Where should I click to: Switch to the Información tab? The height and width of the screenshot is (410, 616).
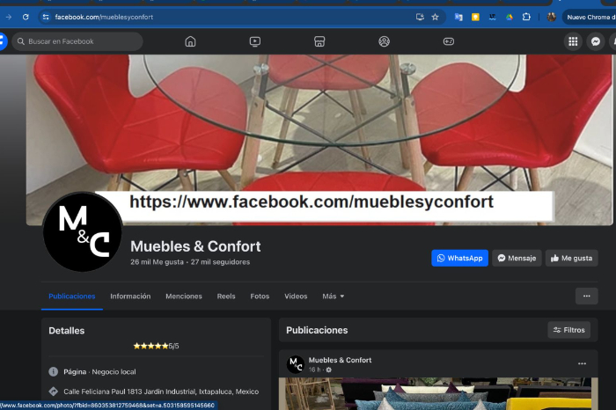(130, 297)
